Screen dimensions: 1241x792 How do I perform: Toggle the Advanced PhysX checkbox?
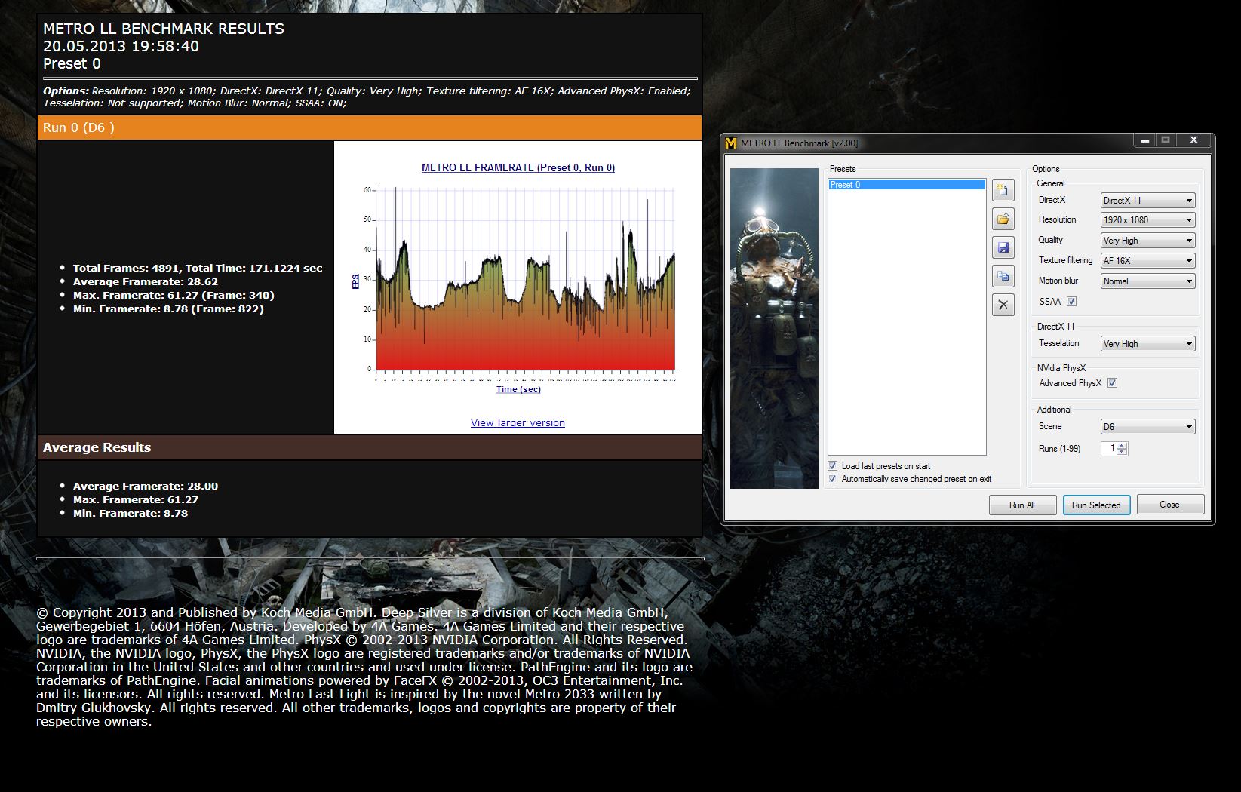(x=1112, y=383)
